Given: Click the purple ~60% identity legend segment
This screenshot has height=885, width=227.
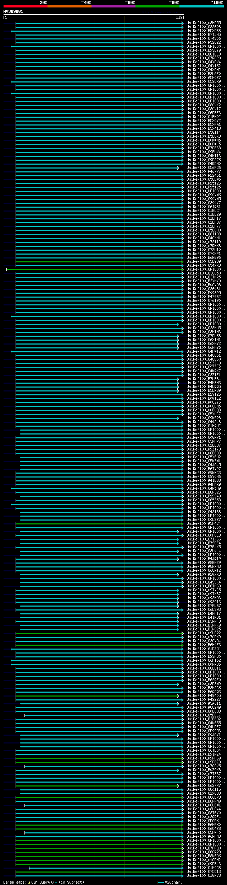Looking at the screenshot, I should point(113,6).
